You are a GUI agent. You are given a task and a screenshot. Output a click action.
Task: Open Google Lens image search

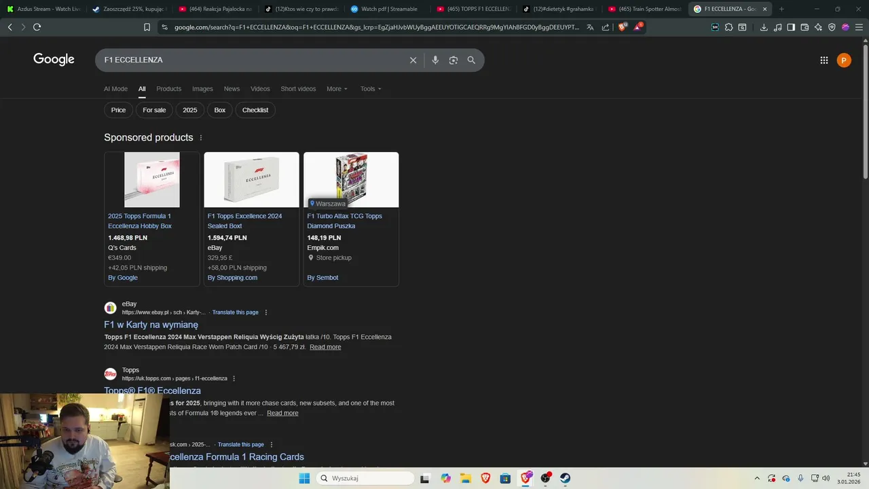pyautogui.click(x=453, y=60)
